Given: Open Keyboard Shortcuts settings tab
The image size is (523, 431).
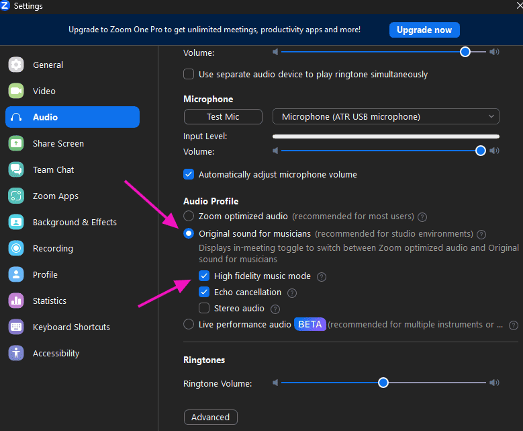Looking at the screenshot, I should (73, 327).
